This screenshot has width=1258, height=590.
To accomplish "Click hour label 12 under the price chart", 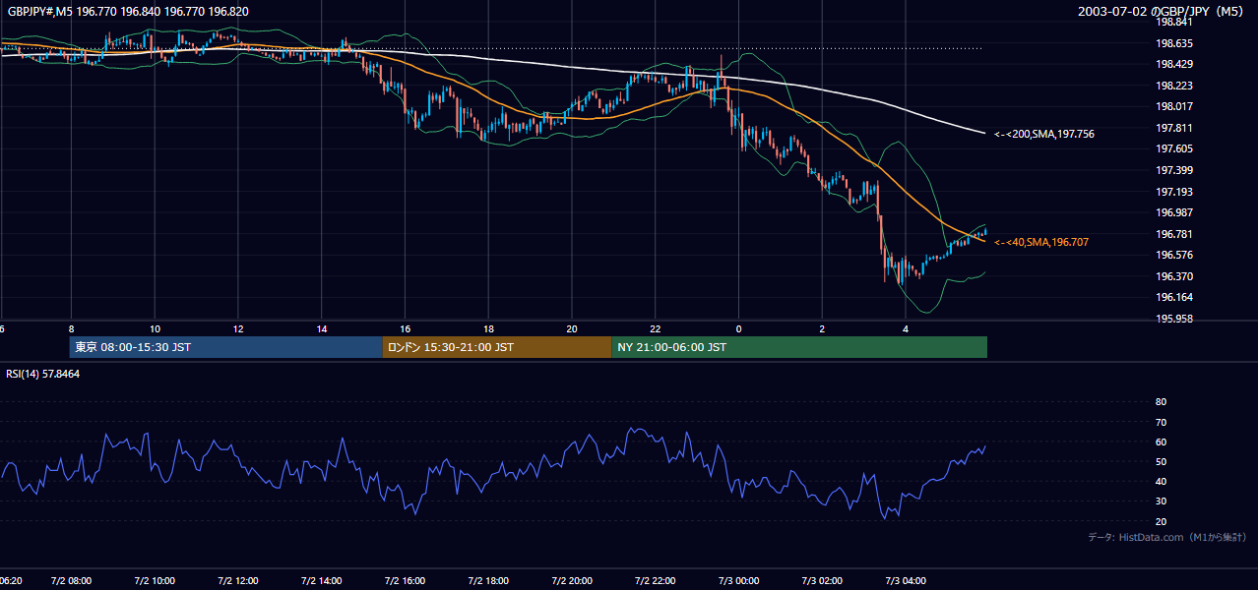I will point(238,328).
